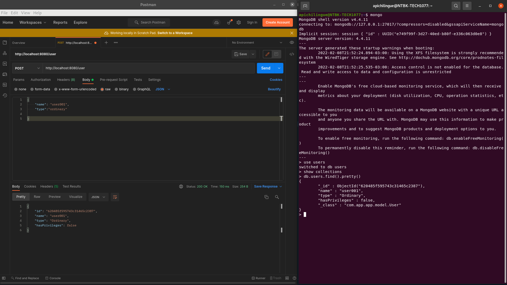
Task: Click the Create Account button
Action: 278,22
